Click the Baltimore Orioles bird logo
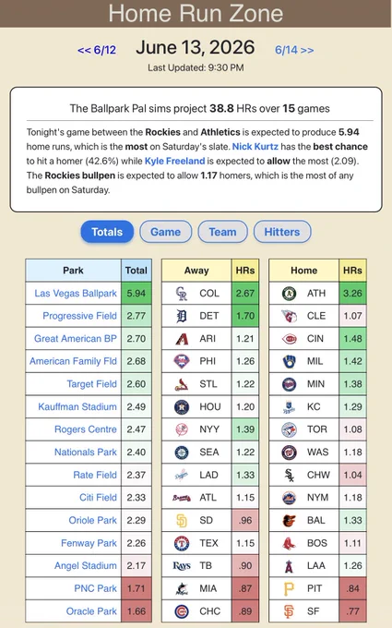392x628 pixels. click(289, 520)
